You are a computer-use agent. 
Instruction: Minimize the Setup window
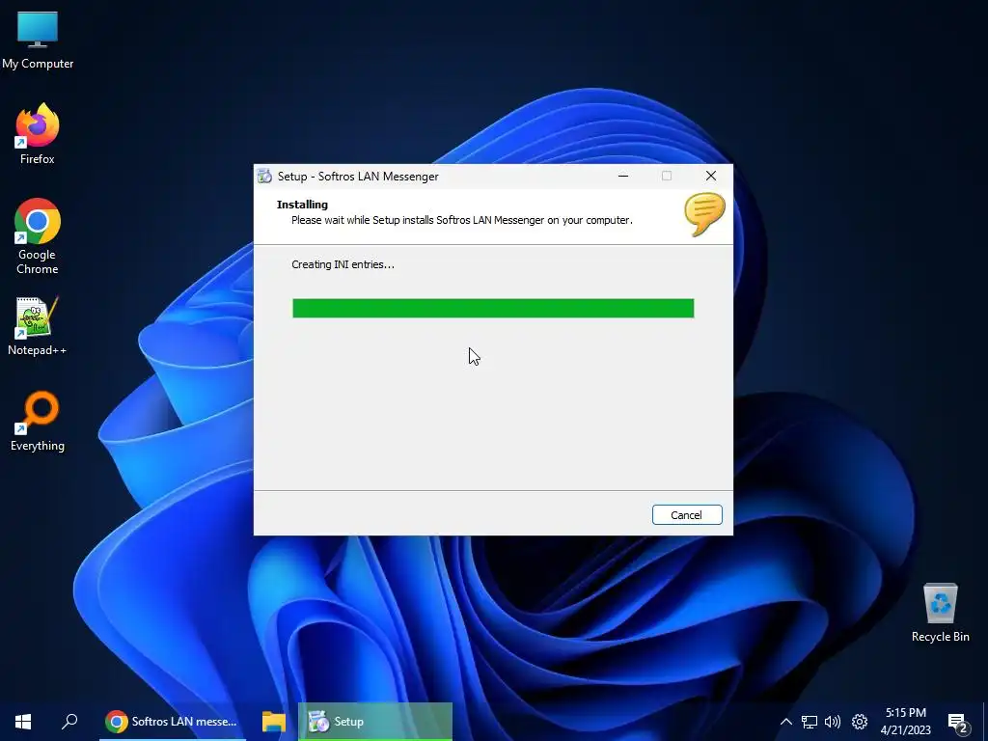click(623, 176)
